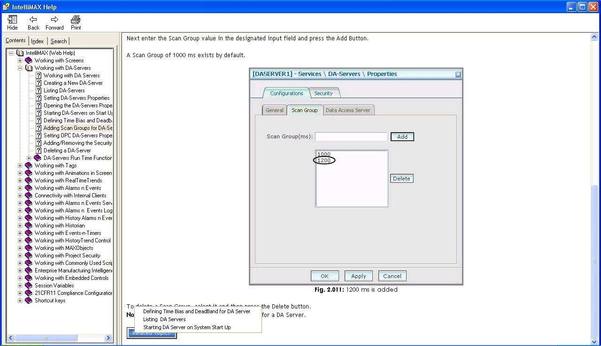
Task: Click the Scan Group(ms) input field
Action: click(351, 136)
